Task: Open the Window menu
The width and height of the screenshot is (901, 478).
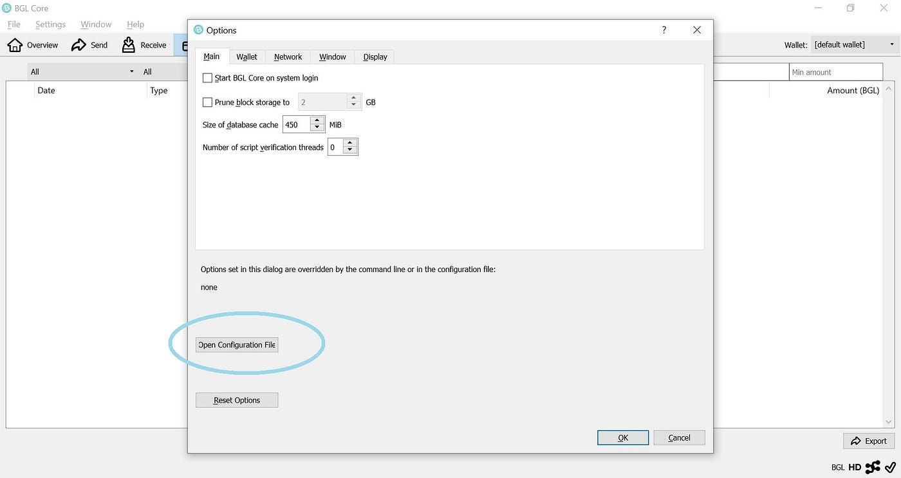Action: click(96, 24)
